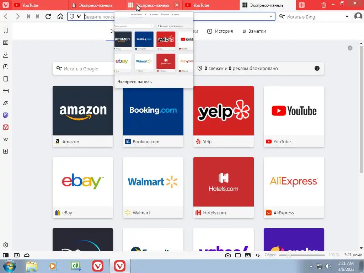
Task: Reset zoom with Сброс button
Action: coord(271,255)
